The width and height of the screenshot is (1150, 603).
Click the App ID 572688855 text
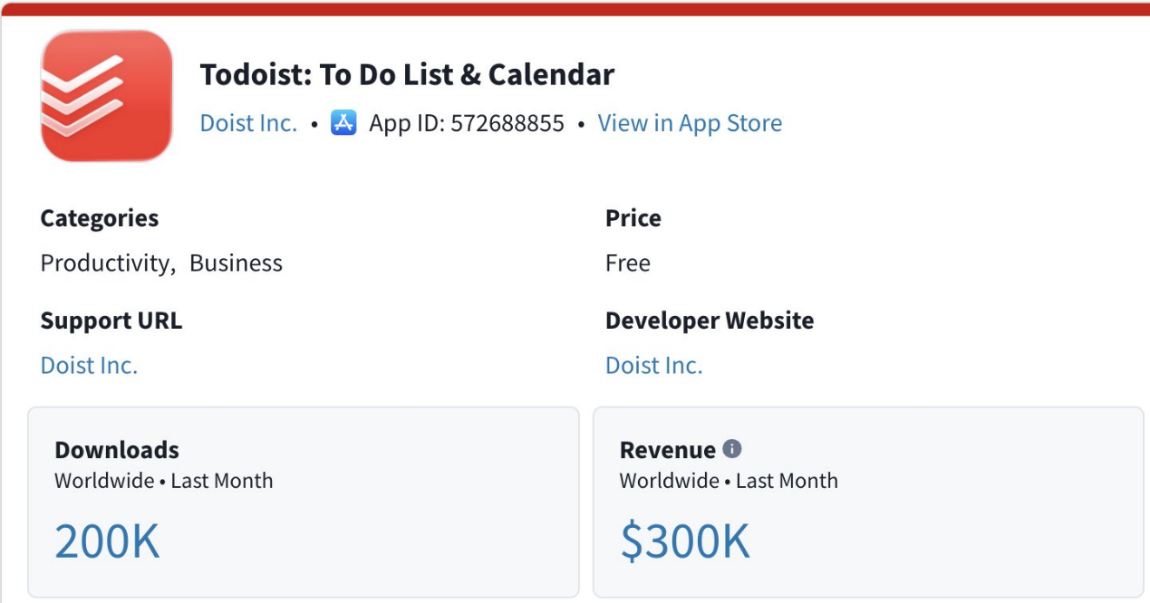pos(467,123)
